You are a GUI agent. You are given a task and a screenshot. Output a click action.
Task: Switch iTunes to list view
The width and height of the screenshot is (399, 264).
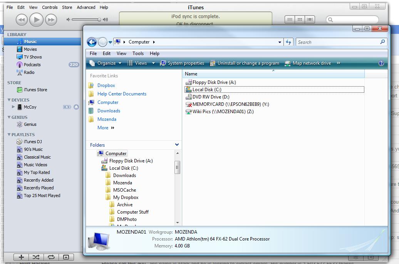click(290, 20)
